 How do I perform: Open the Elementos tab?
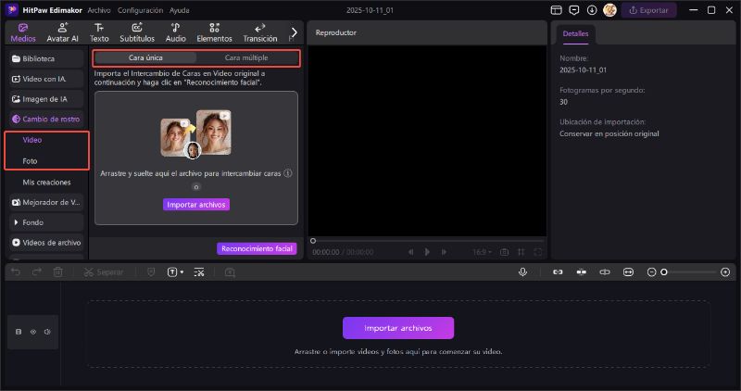tap(214, 32)
